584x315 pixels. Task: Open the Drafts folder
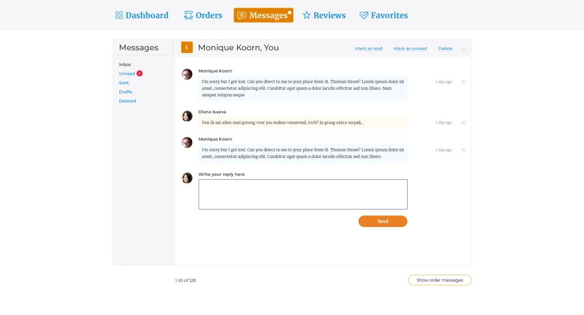125,92
